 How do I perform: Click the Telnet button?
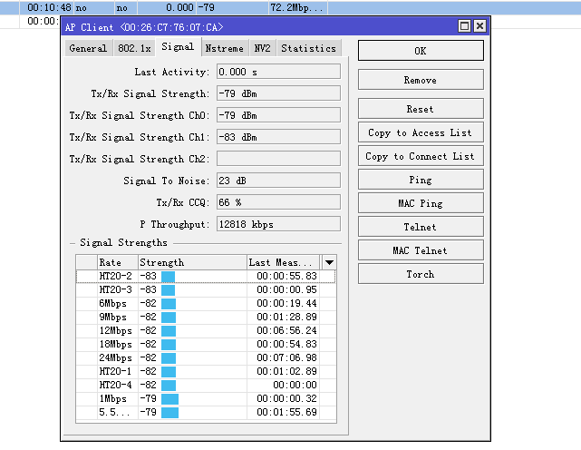421,227
